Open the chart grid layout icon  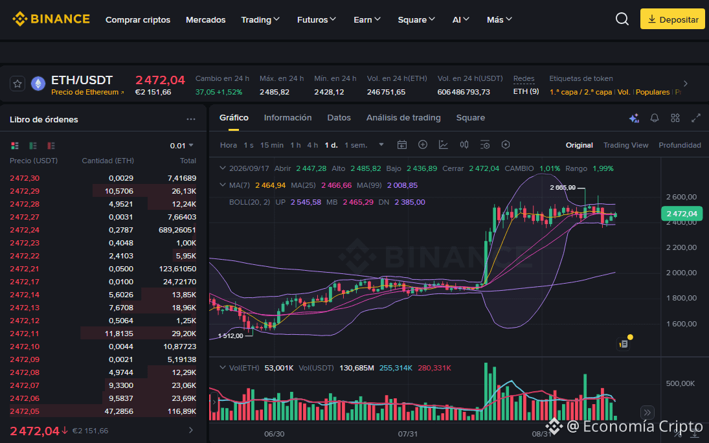click(x=675, y=118)
